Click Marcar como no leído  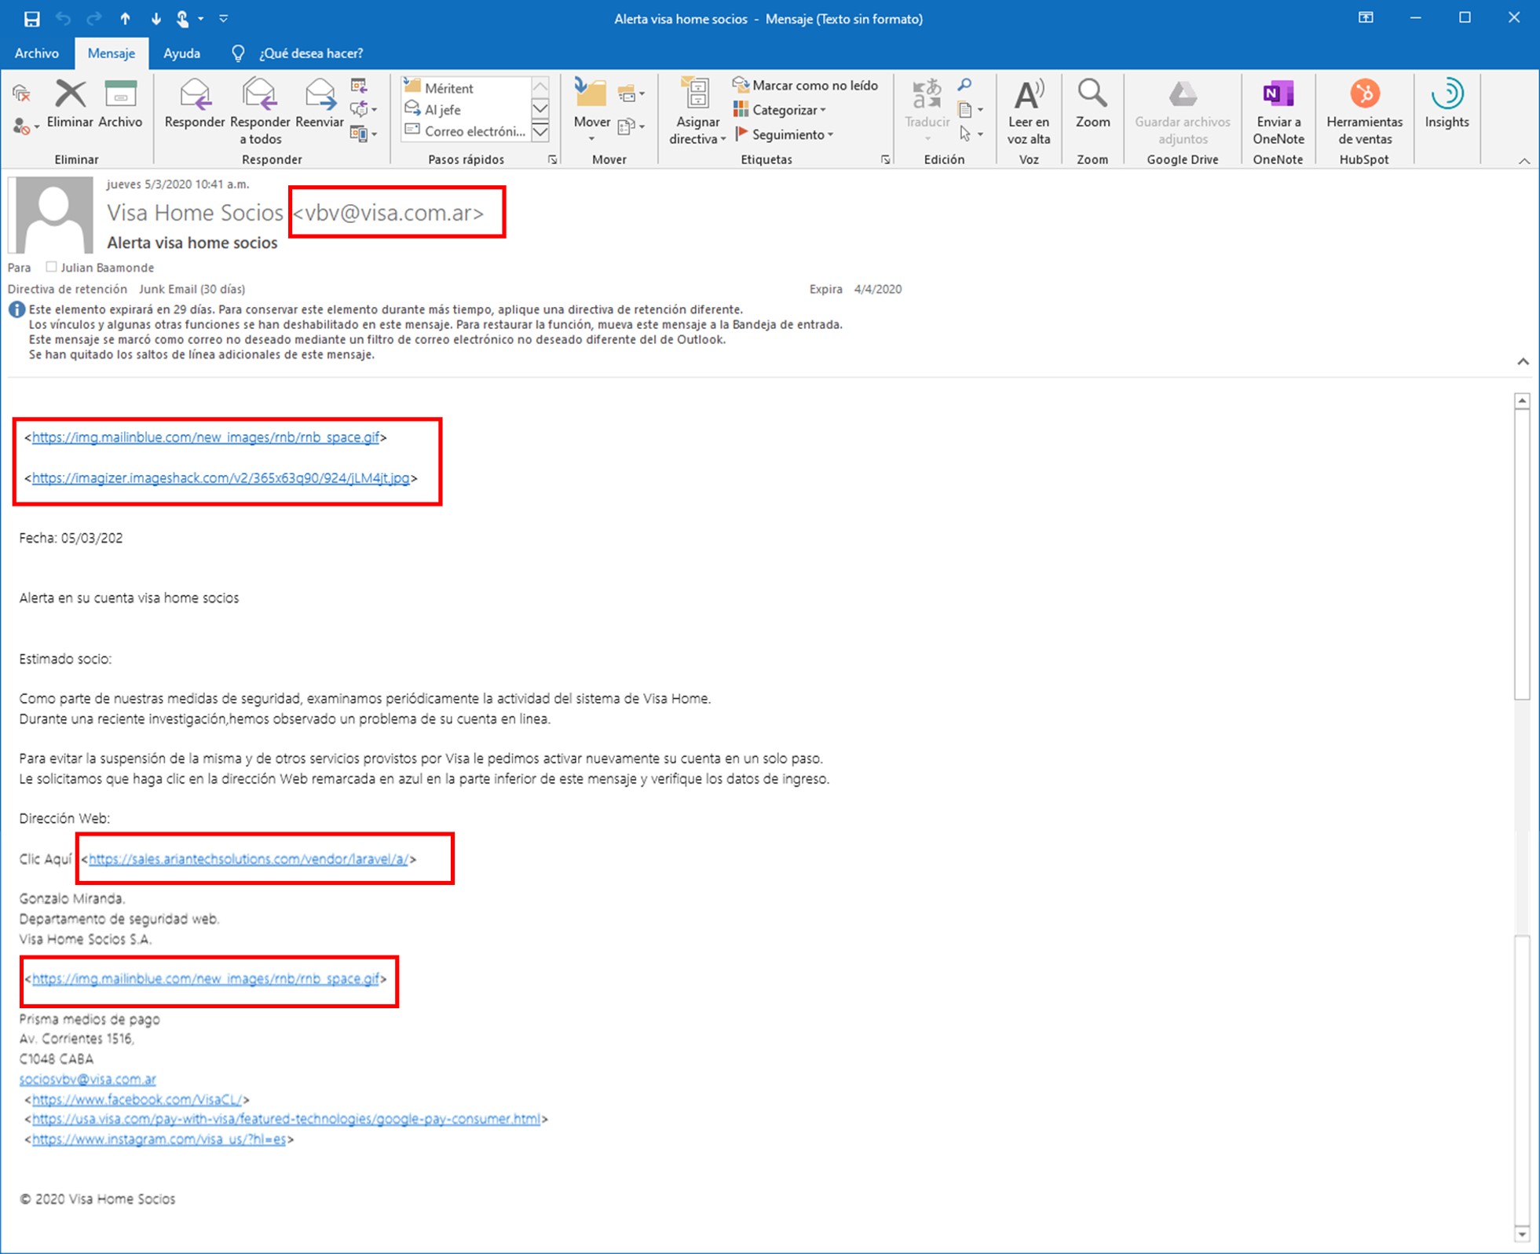(x=805, y=85)
